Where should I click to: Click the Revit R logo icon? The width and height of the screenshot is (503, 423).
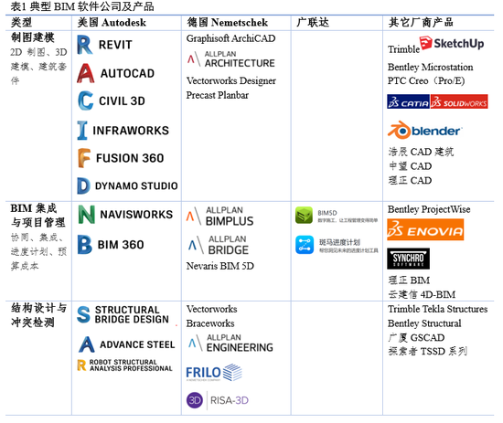[x=85, y=45]
